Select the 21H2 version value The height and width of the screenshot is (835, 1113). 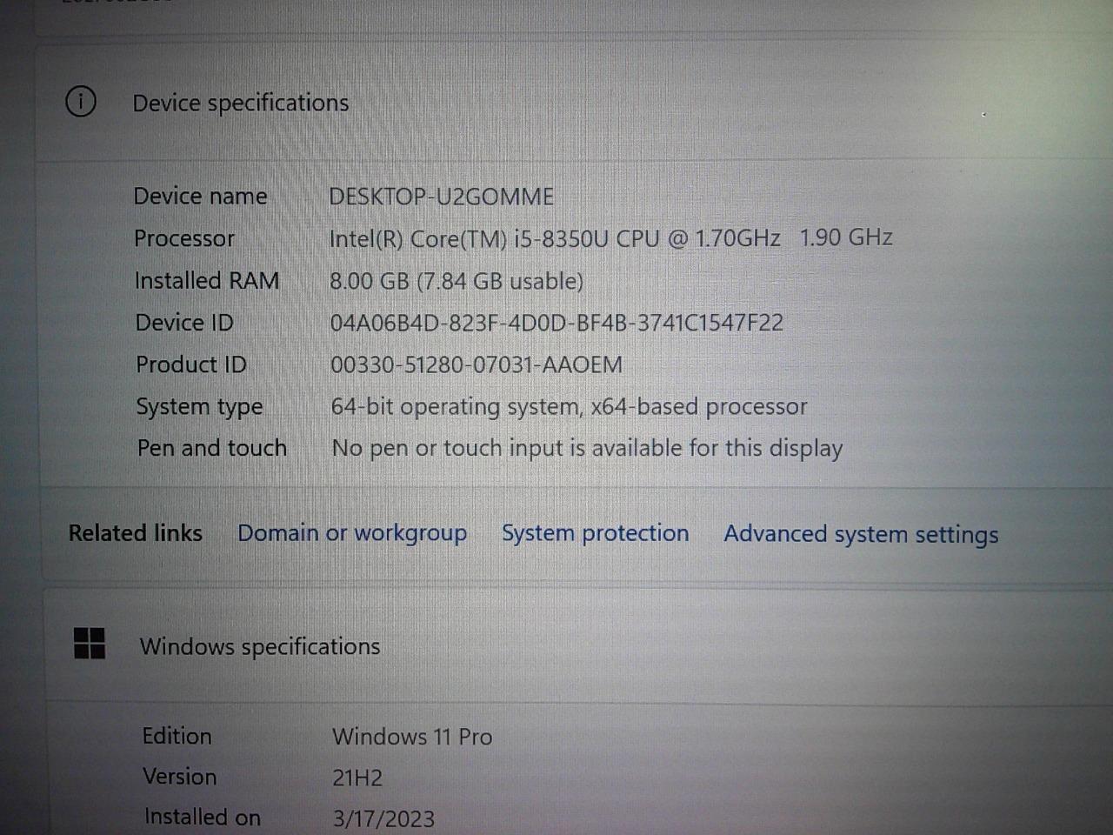click(x=357, y=778)
